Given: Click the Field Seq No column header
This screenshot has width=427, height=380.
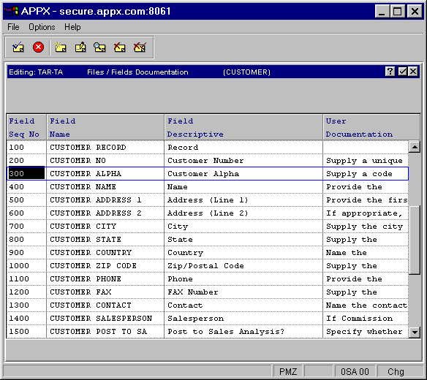Looking at the screenshot, I should pos(26,127).
